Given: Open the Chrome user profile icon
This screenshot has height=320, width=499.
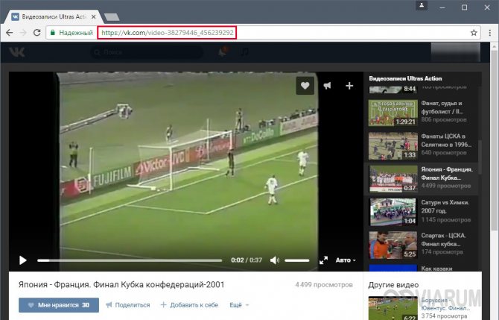Looking at the screenshot, I should [422, 5].
